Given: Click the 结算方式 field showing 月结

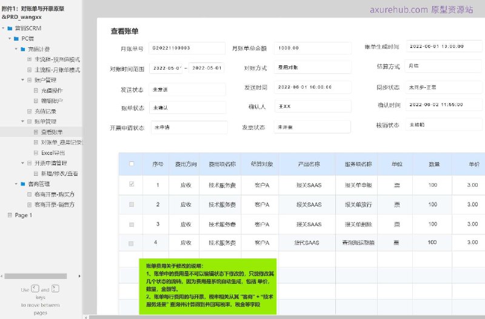Looking at the screenshot, I should click(x=443, y=66).
